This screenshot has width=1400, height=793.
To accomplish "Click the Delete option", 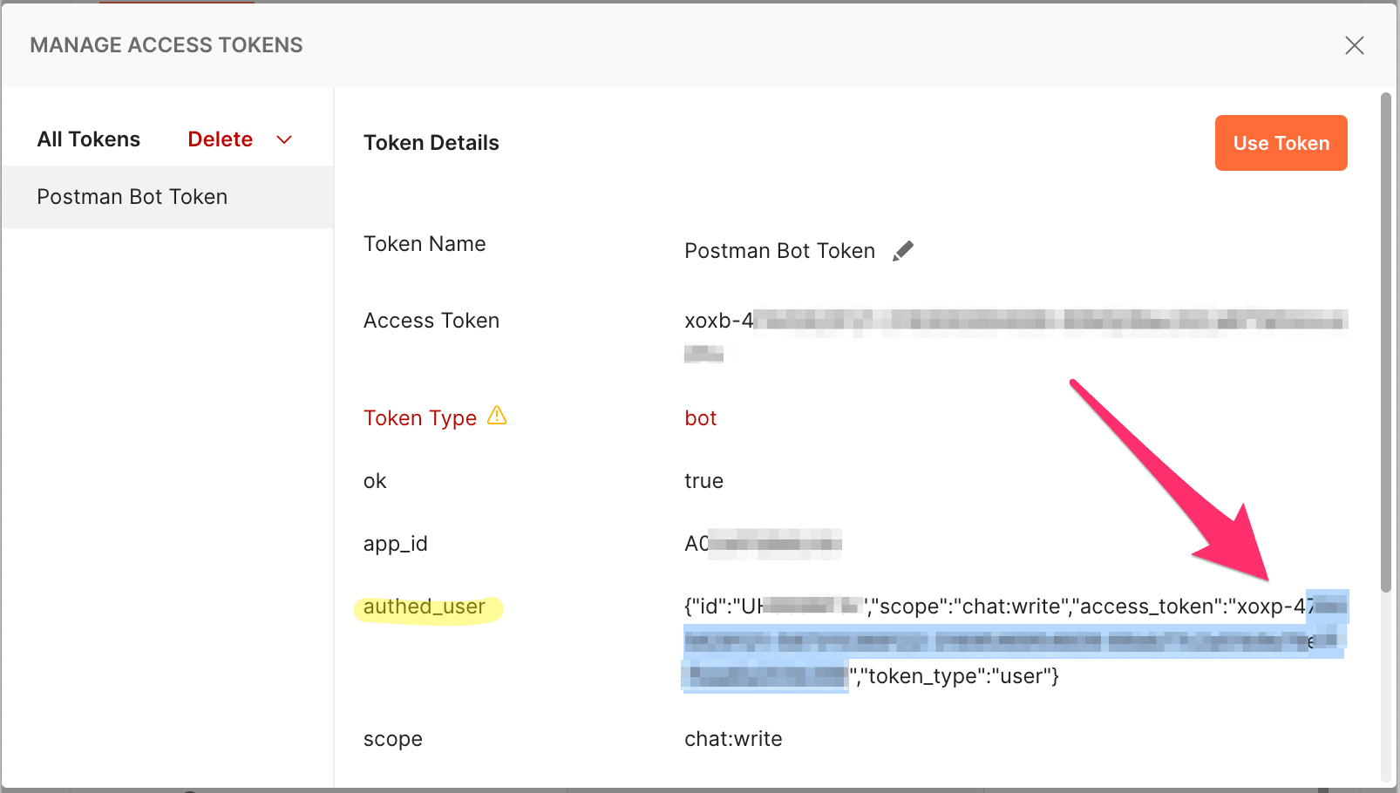I will pos(220,139).
